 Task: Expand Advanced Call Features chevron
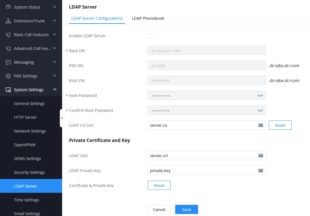tap(55, 48)
